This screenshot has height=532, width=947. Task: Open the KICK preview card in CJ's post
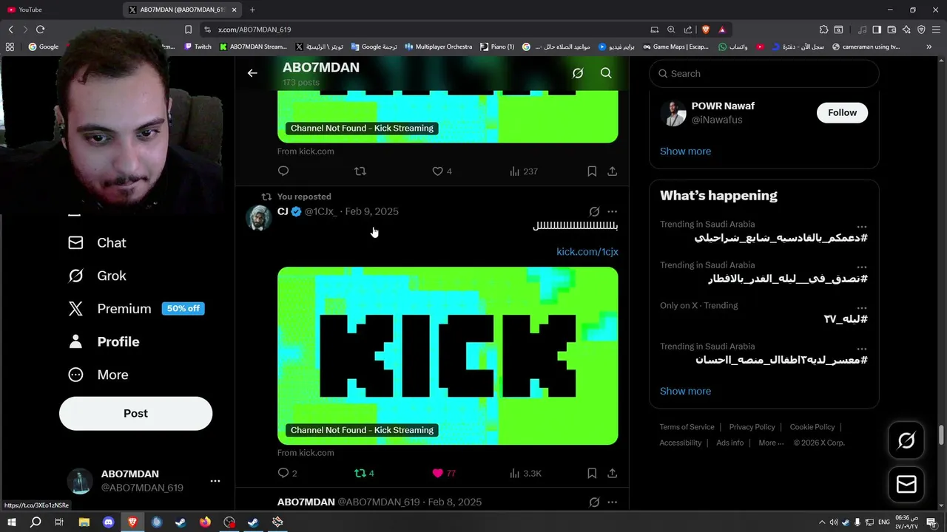pos(448,355)
